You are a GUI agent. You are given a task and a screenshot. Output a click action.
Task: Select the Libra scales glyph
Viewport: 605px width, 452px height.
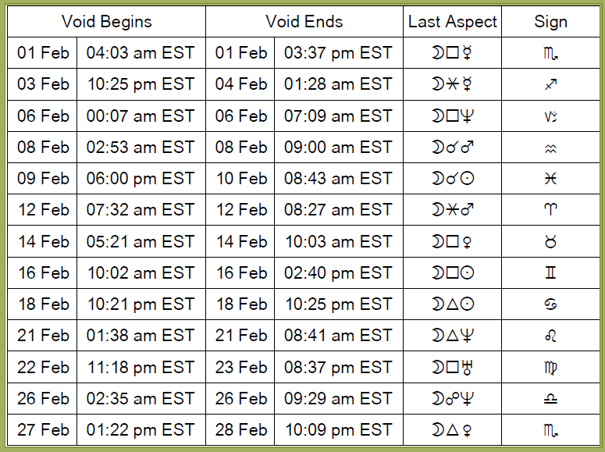[550, 399]
